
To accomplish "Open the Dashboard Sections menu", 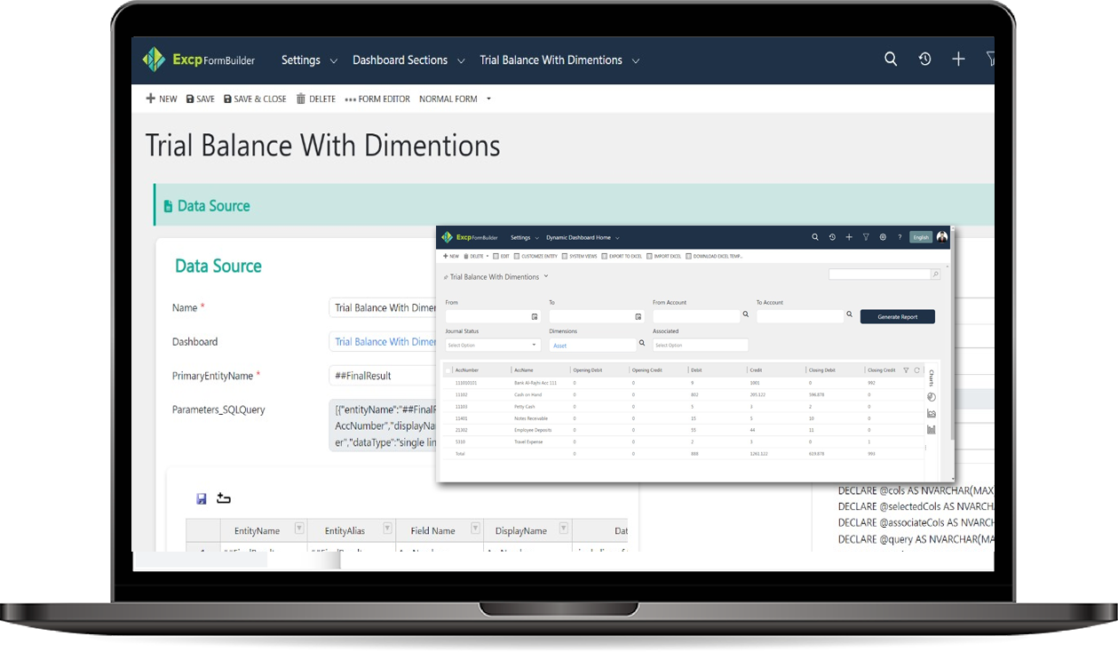I will pos(408,60).
